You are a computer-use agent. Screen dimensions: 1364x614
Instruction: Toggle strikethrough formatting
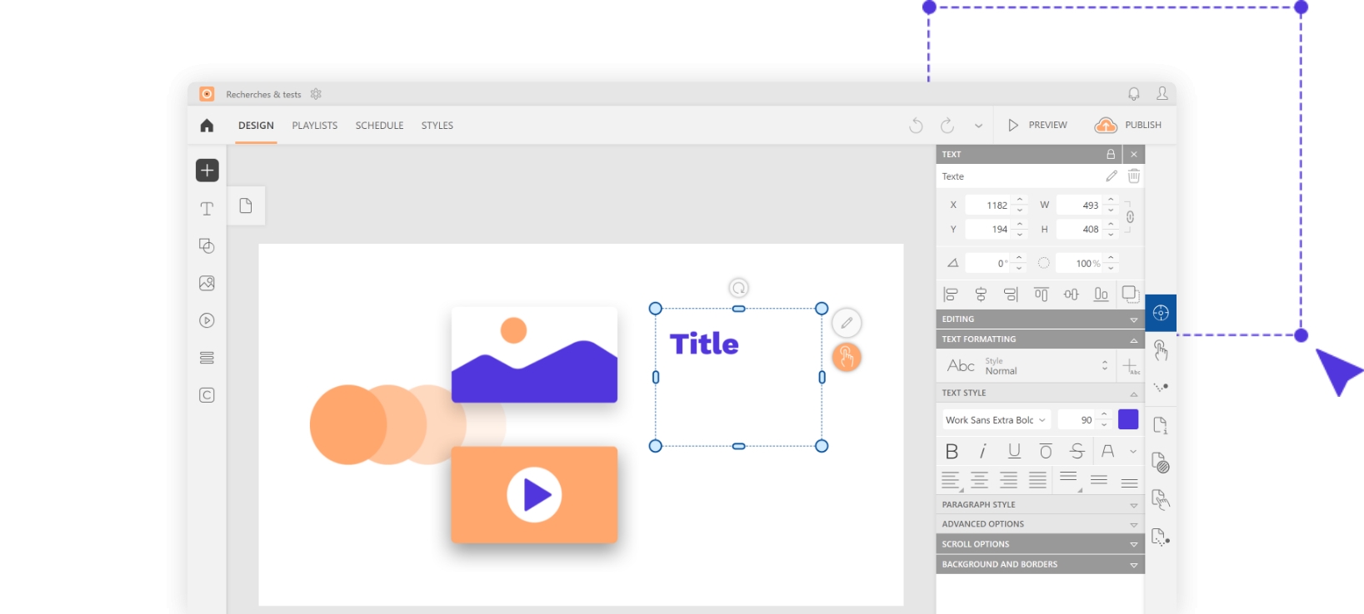[x=1077, y=451]
